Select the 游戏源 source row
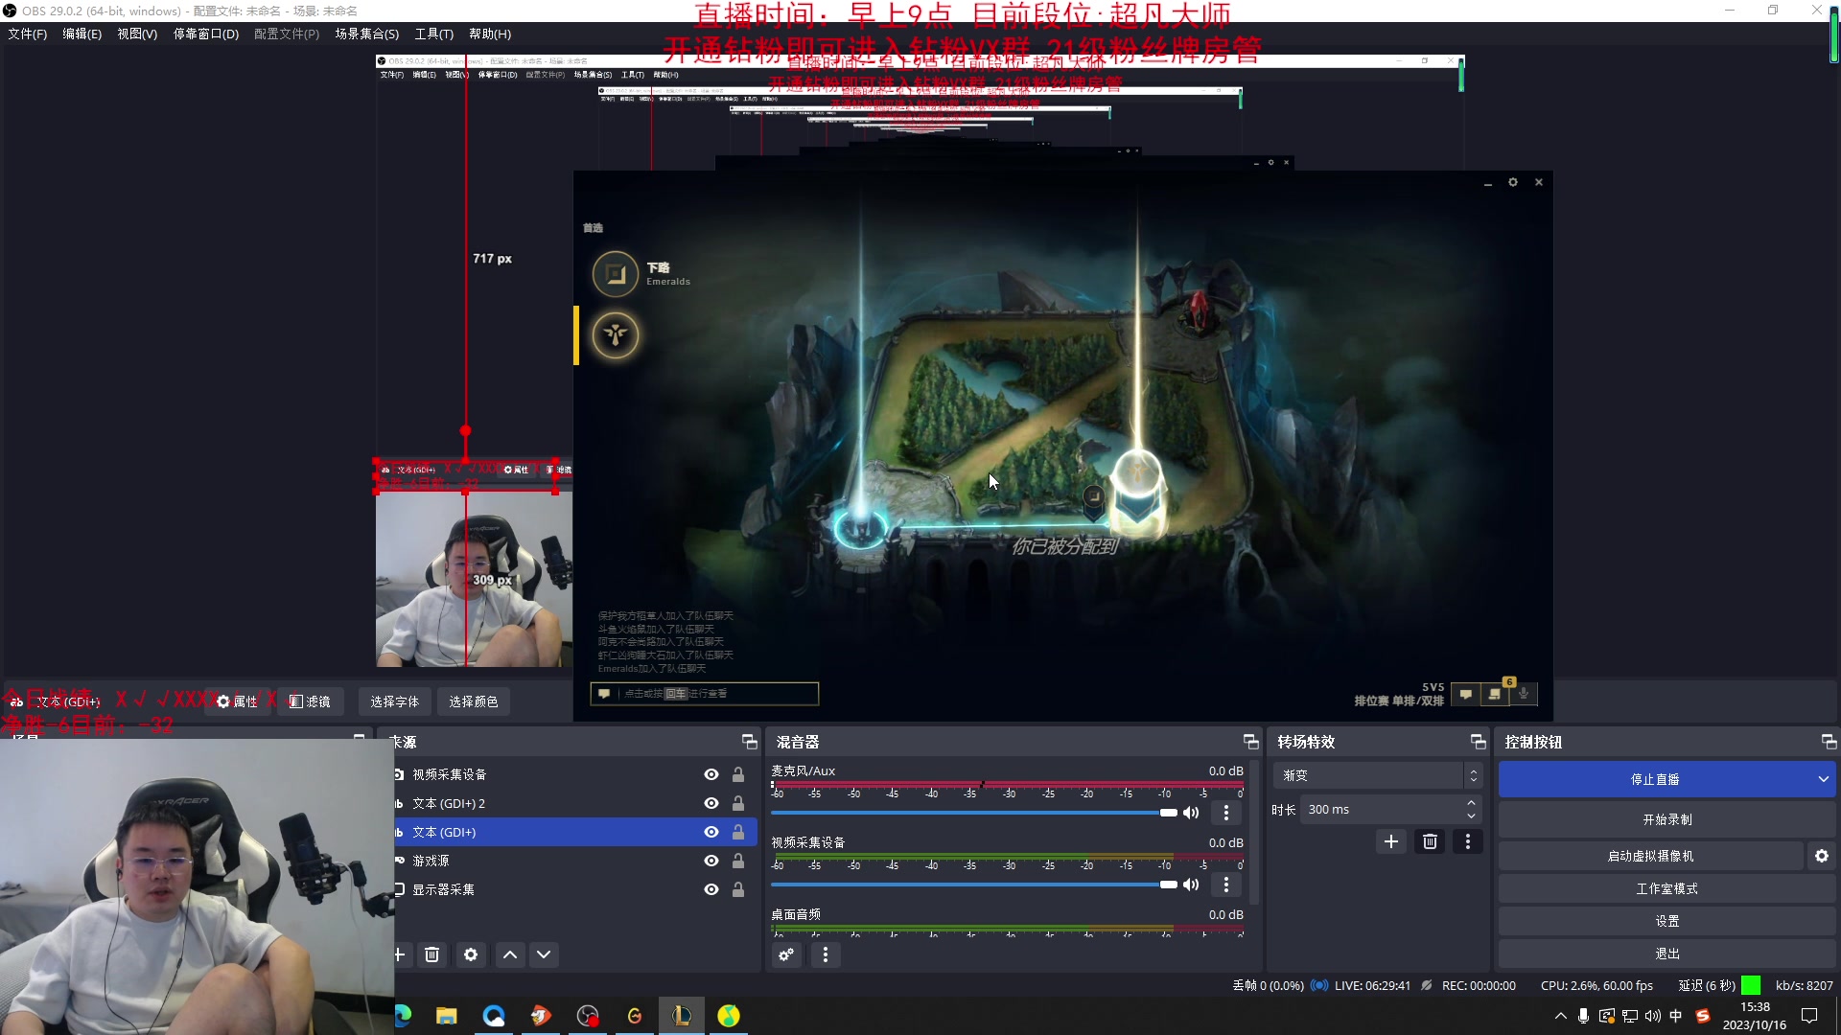This screenshot has width=1841, height=1035. point(575,861)
